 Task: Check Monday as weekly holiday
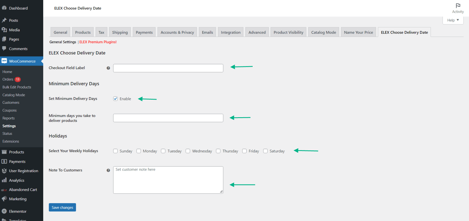click(x=139, y=151)
